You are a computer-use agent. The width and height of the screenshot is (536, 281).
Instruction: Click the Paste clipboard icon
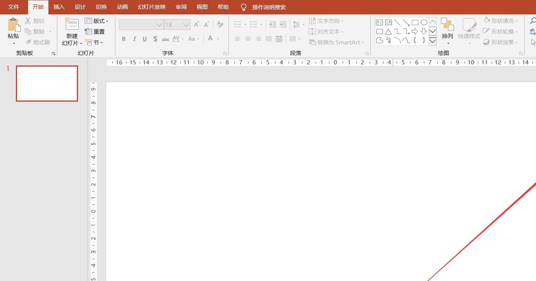(x=13, y=25)
